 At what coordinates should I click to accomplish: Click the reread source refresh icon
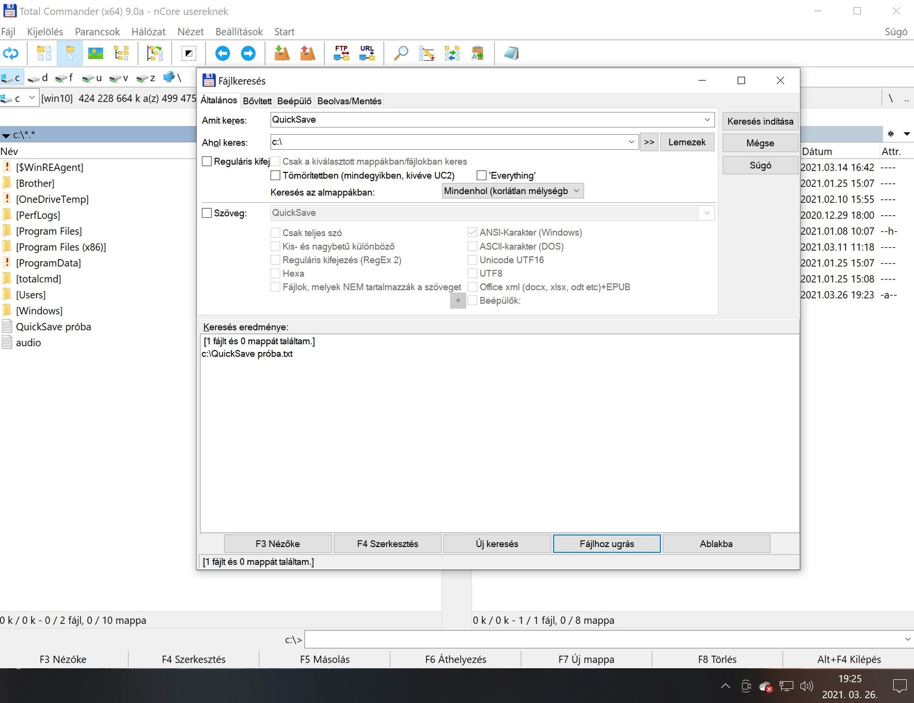click(x=11, y=53)
